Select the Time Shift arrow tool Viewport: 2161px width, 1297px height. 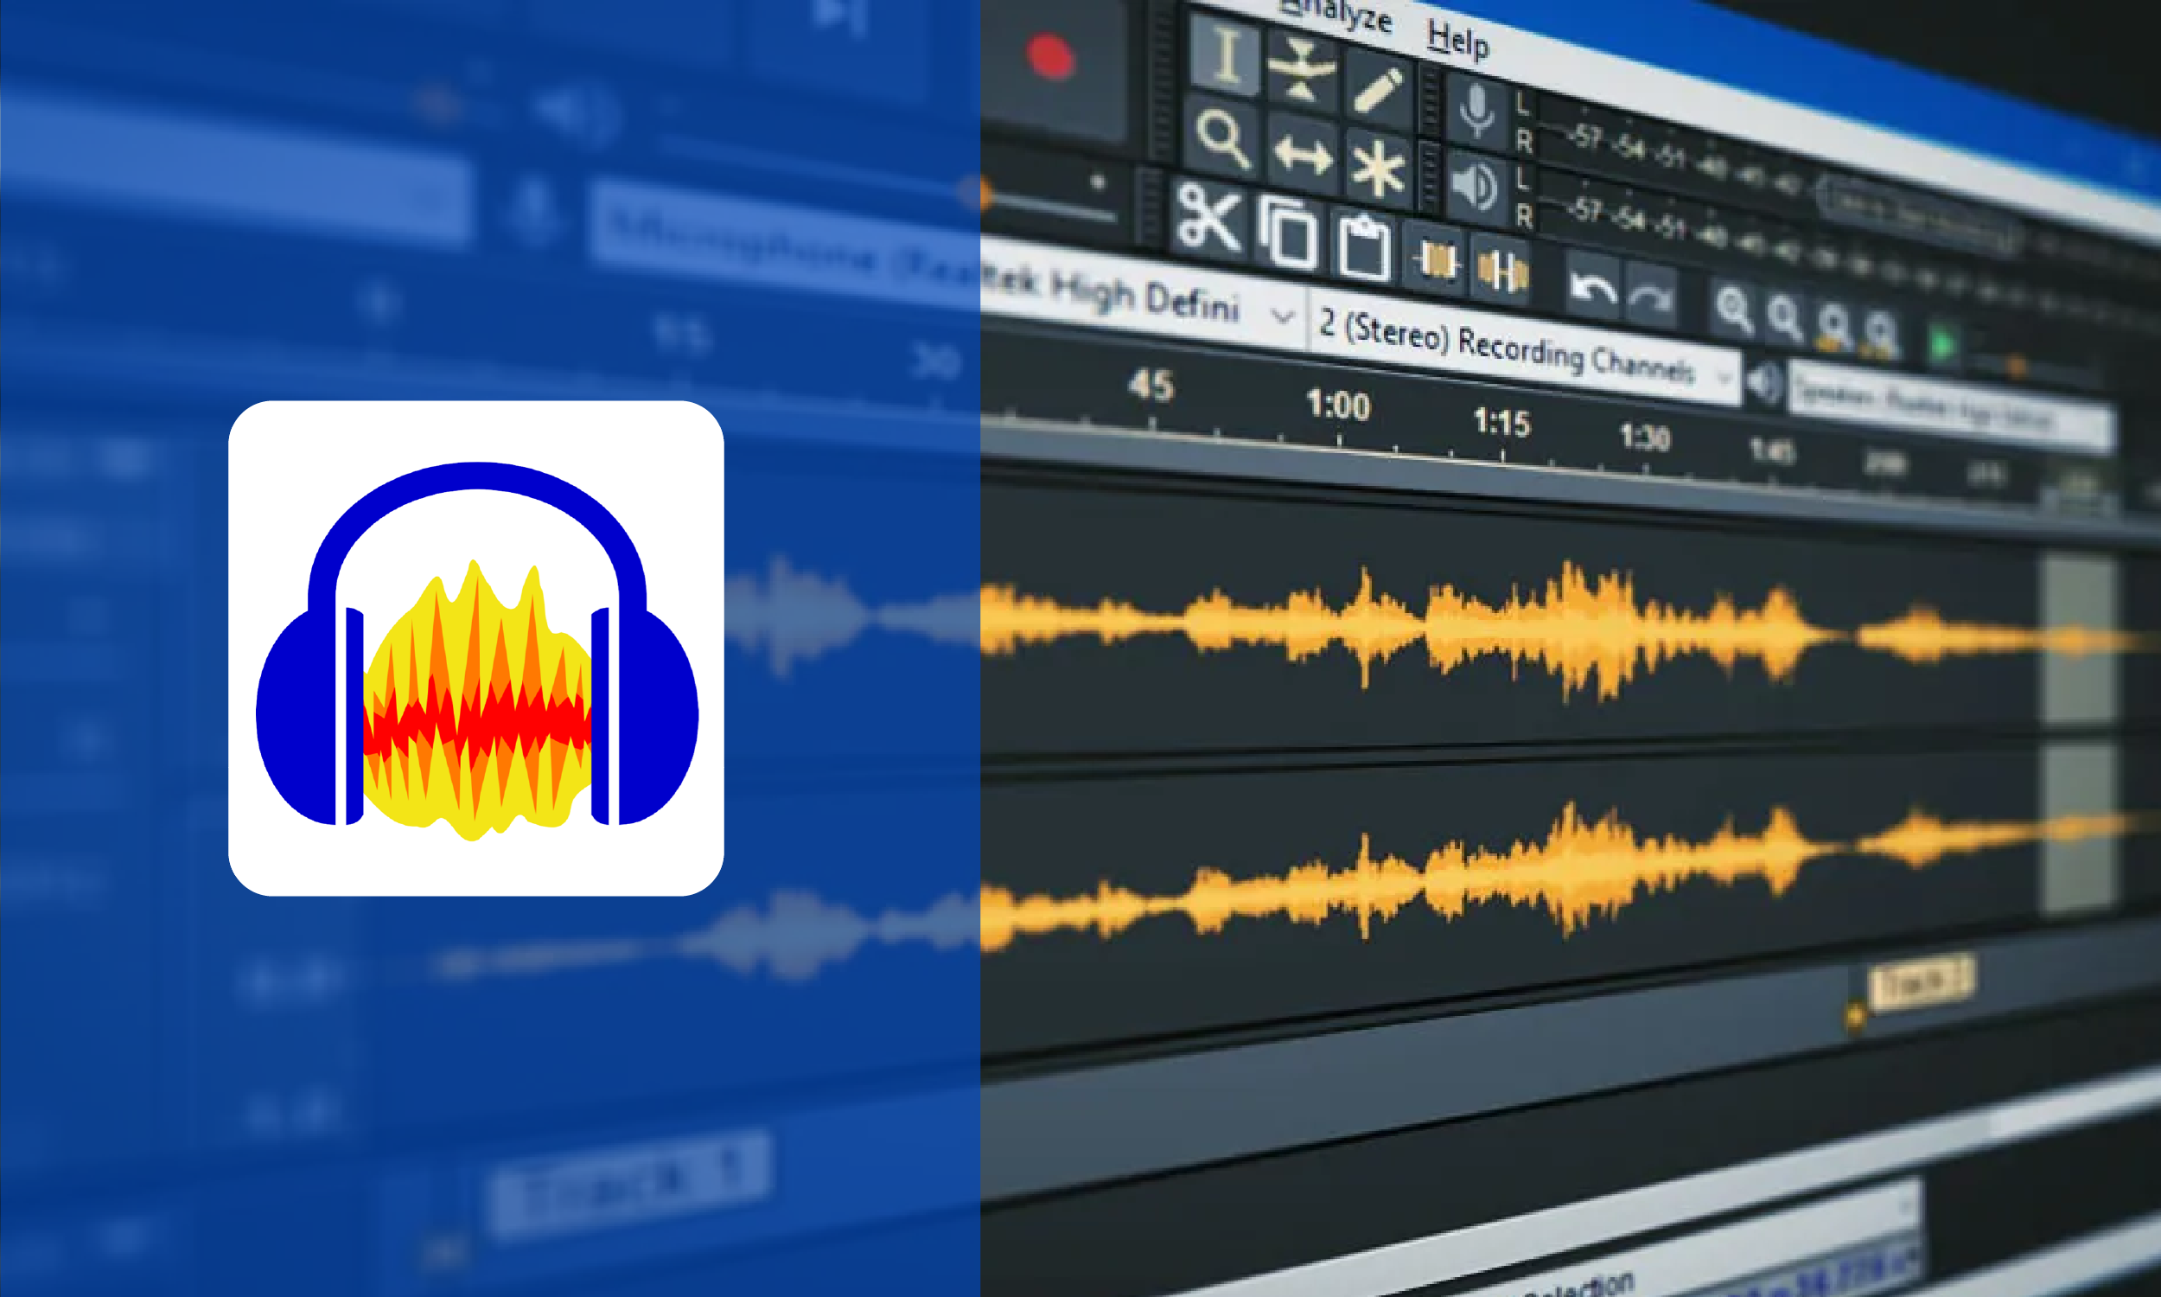pos(1303,155)
